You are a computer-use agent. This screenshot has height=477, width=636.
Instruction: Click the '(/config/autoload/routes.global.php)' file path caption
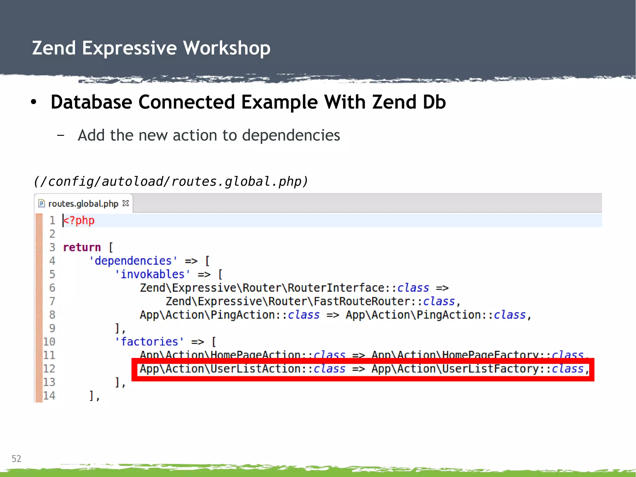tap(170, 181)
